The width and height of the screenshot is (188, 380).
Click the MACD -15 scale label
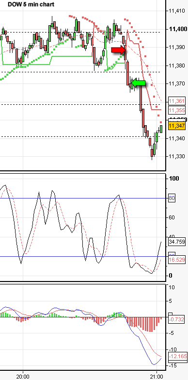[x=172, y=365]
